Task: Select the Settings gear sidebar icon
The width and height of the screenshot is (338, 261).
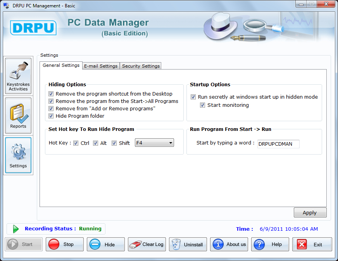Action: pyautogui.click(x=18, y=155)
